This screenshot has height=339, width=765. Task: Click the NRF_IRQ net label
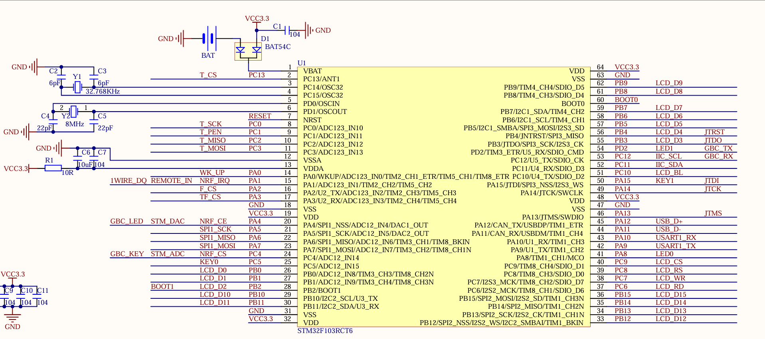[215, 180]
